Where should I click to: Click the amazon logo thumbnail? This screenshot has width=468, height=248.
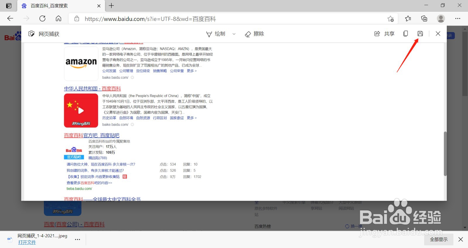coord(81,64)
